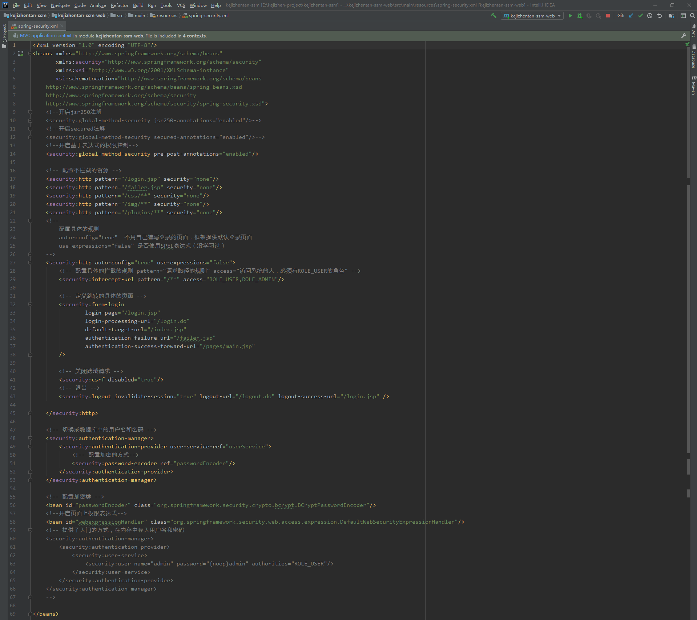The width and height of the screenshot is (697, 620).
Task: Open the Analyze menu
Action: pyautogui.click(x=98, y=5)
